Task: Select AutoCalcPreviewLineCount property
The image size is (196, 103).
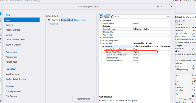Action: pyautogui.click(x=116, y=49)
